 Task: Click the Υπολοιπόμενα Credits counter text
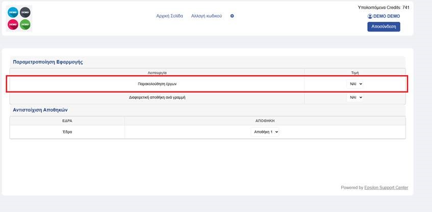tap(384, 8)
